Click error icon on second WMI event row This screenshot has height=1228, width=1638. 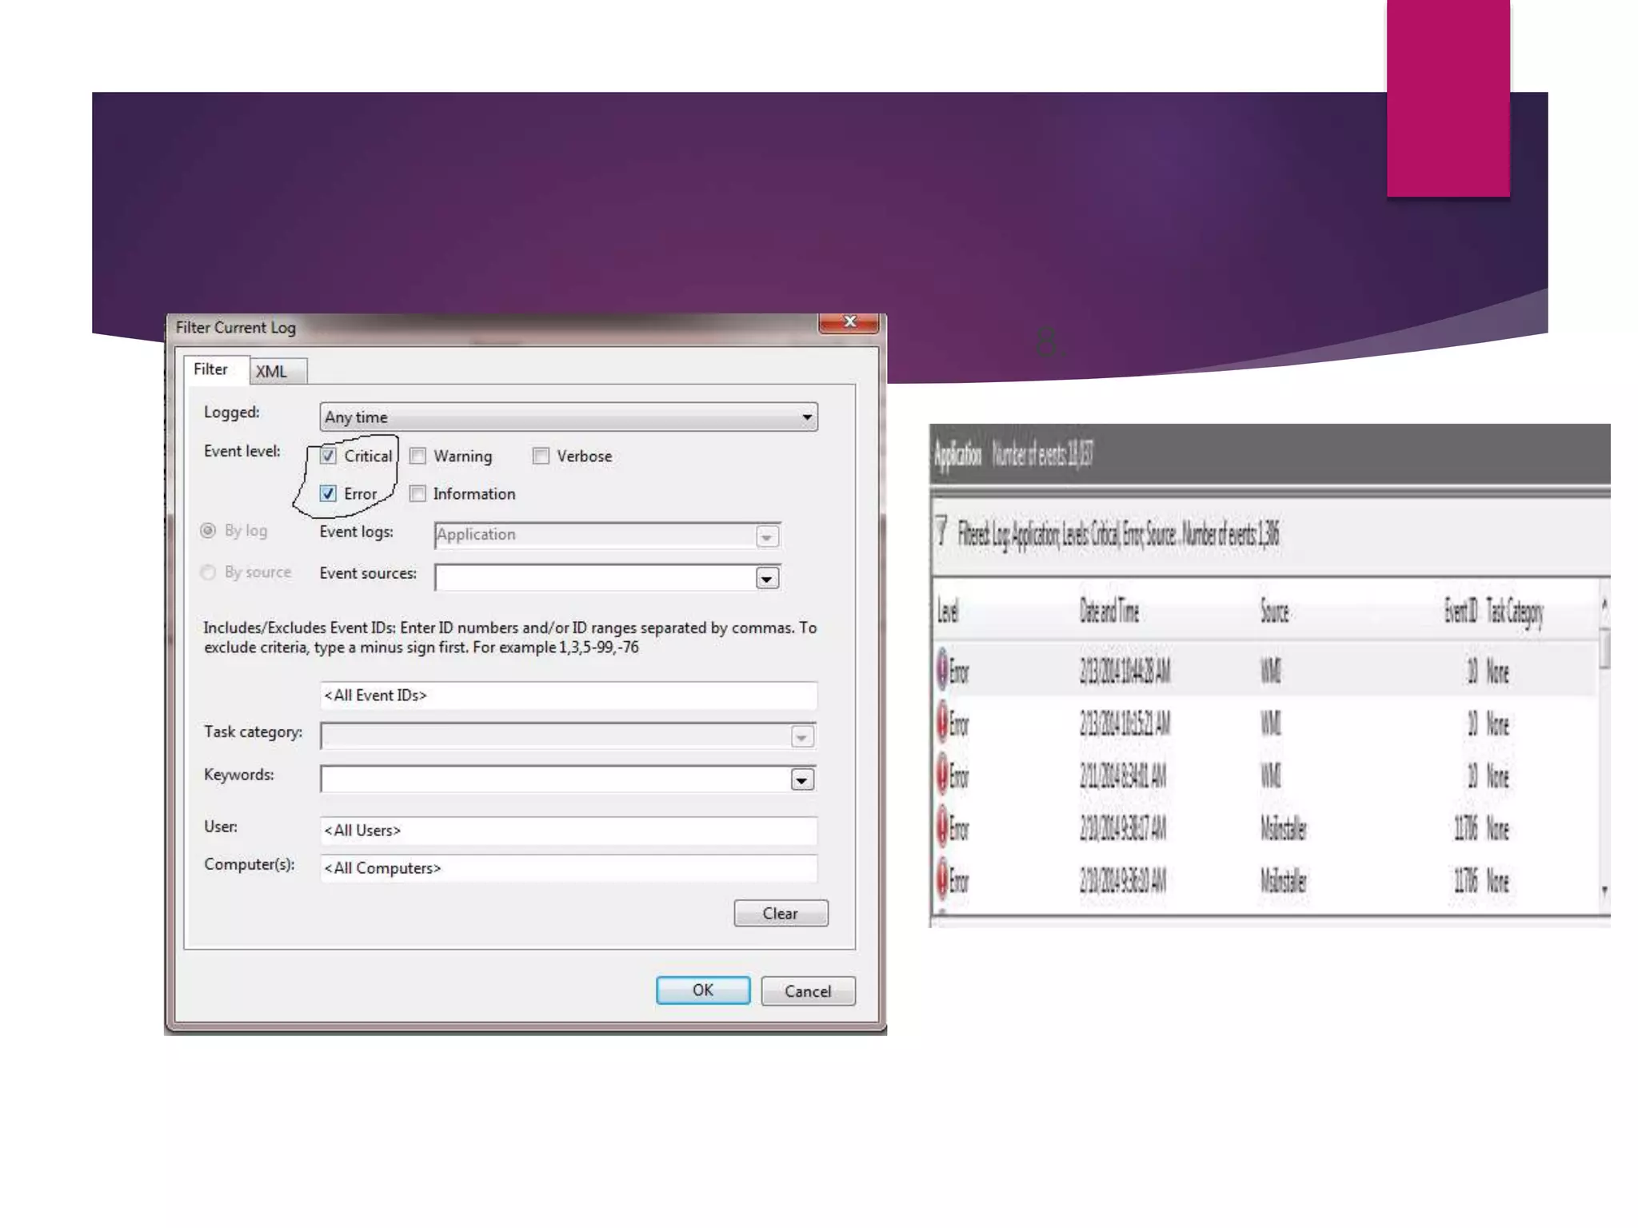942,723
